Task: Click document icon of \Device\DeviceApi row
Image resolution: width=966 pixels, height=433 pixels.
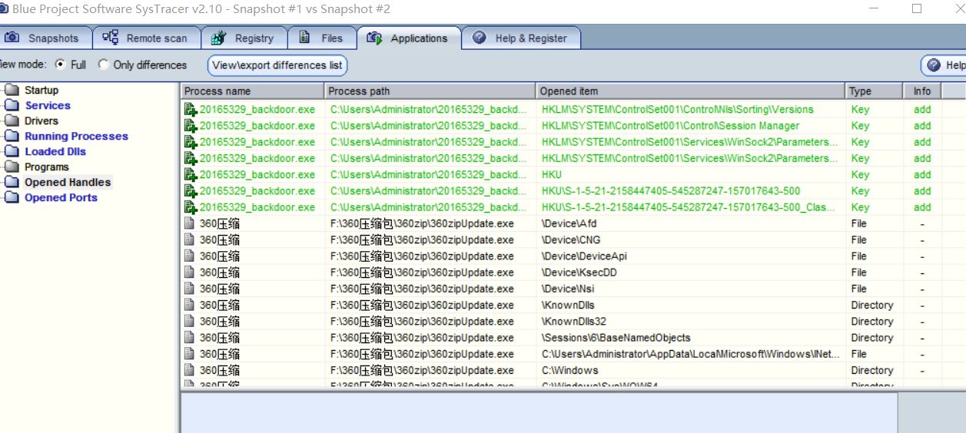Action: (190, 256)
